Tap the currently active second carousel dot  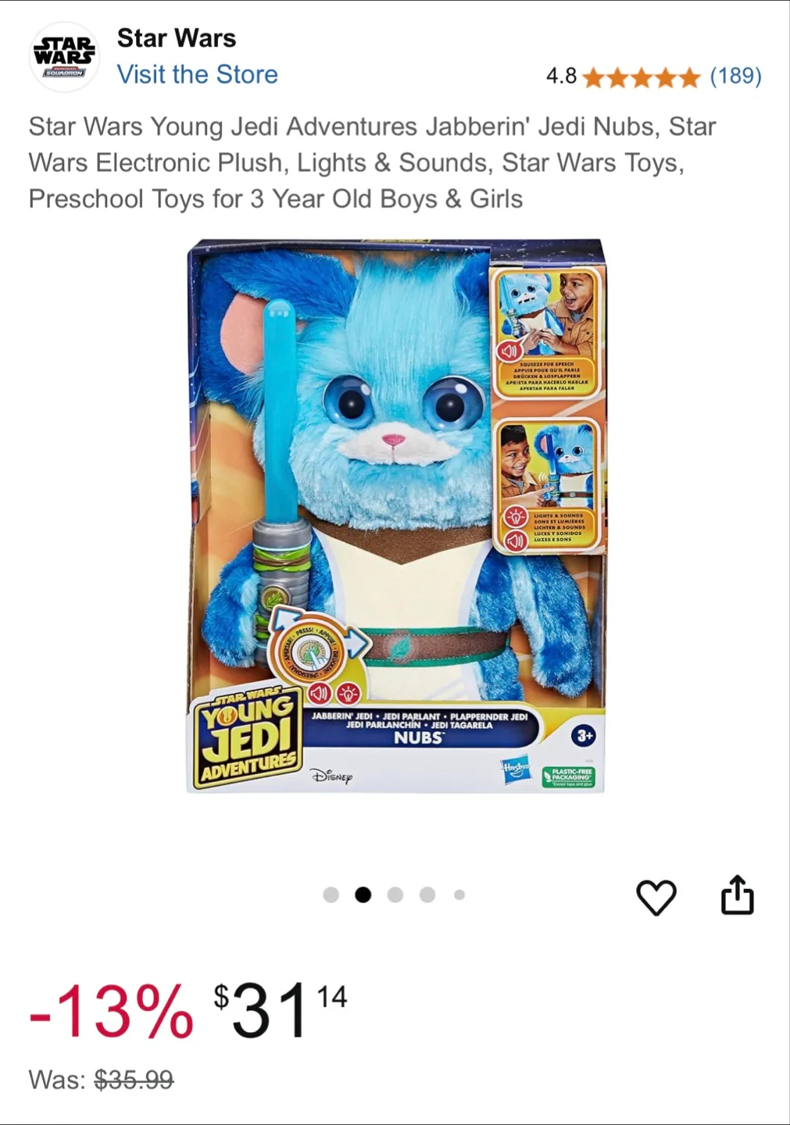click(363, 895)
